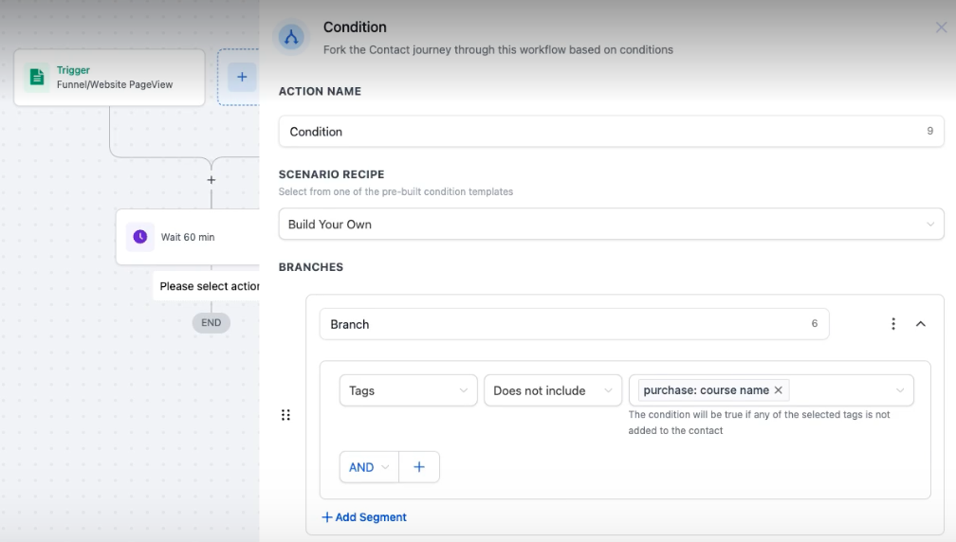Click the Trigger document icon
Viewport: 956px width, 542px height.
pyautogui.click(x=37, y=77)
